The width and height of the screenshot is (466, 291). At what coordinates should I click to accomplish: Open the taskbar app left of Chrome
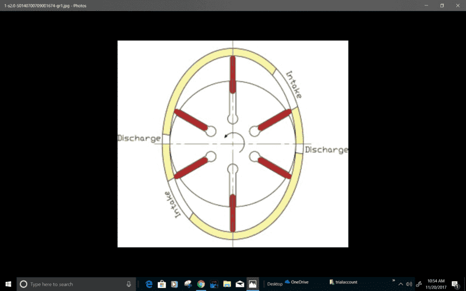[188, 284]
